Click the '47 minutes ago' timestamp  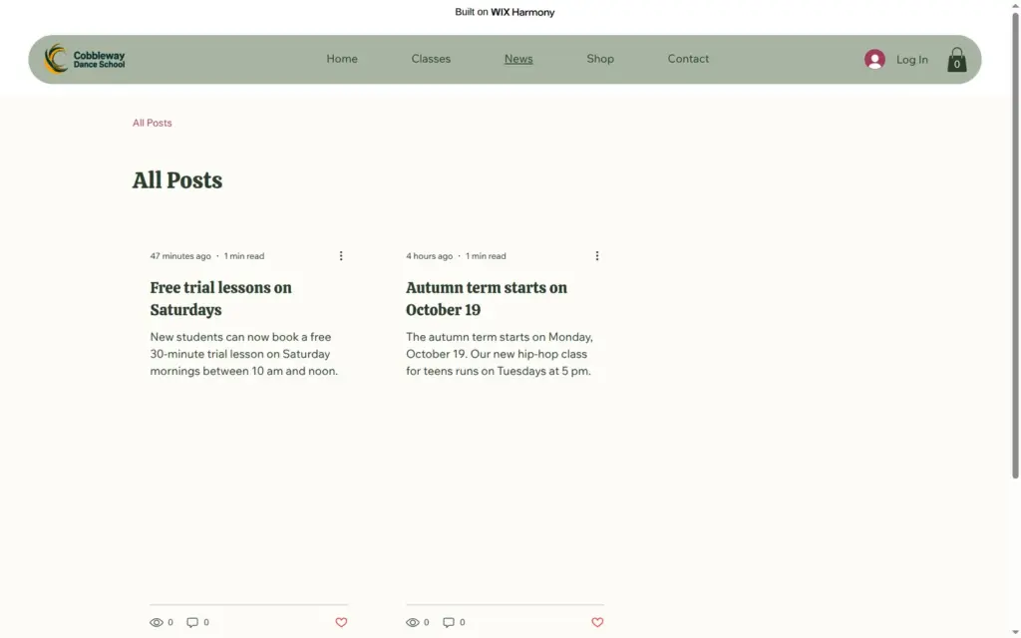click(180, 256)
